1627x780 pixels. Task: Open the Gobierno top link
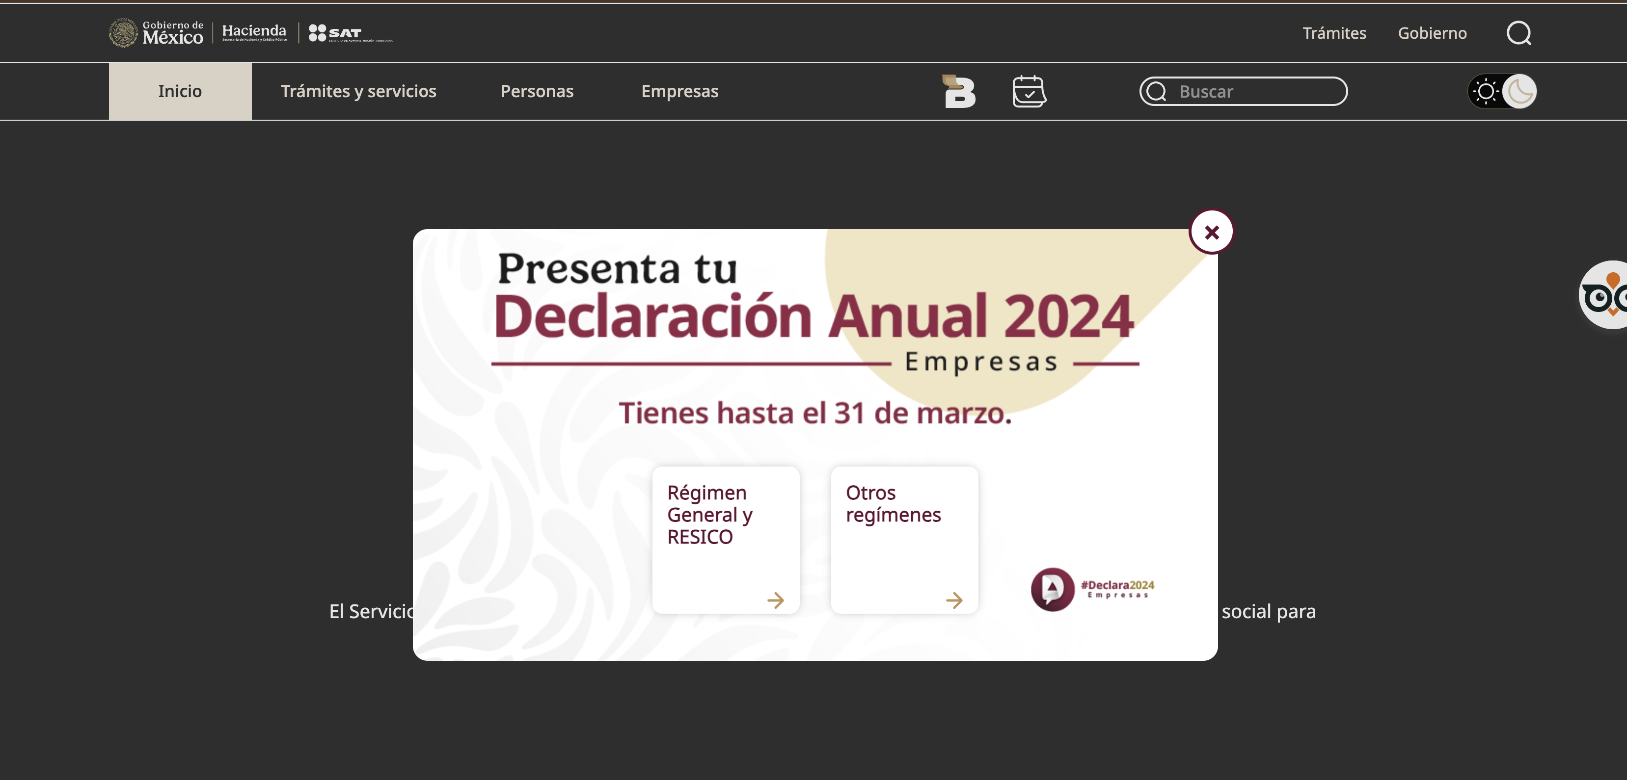pyautogui.click(x=1432, y=33)
